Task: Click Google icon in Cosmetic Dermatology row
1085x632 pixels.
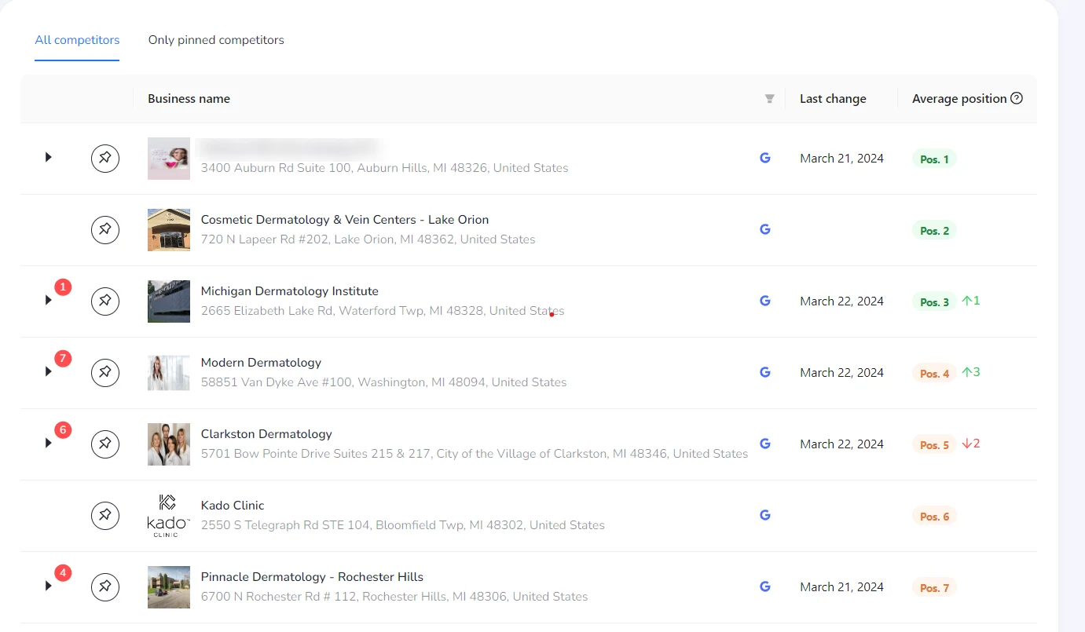Action: point(764,229)
